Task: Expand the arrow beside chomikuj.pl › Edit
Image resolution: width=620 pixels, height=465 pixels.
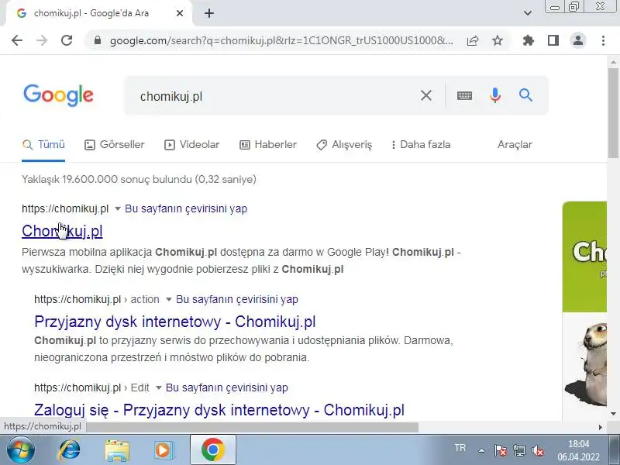Action: tap(159, 388)
